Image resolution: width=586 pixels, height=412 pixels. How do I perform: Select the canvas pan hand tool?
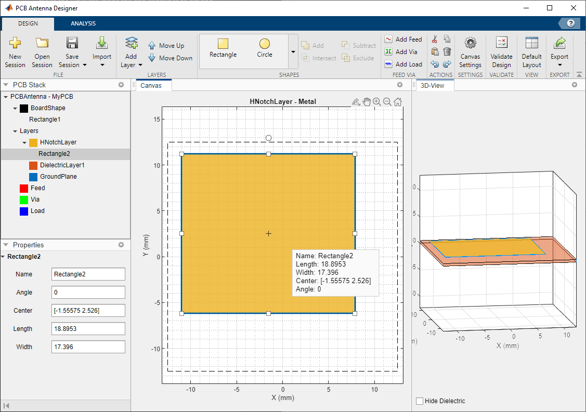(x=367, y=102)
